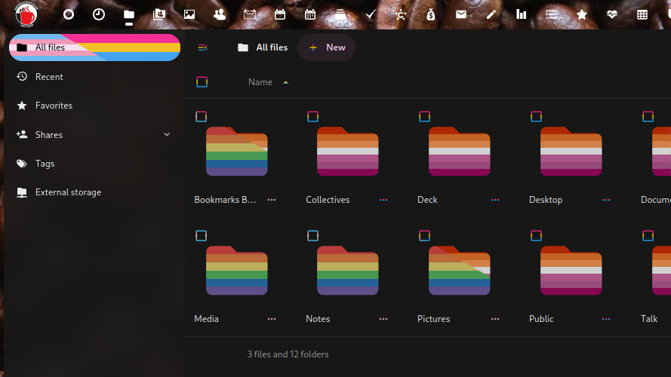Open the Polls bar chart icon
This screenshot has height=377, width=671.
(522, 14)
